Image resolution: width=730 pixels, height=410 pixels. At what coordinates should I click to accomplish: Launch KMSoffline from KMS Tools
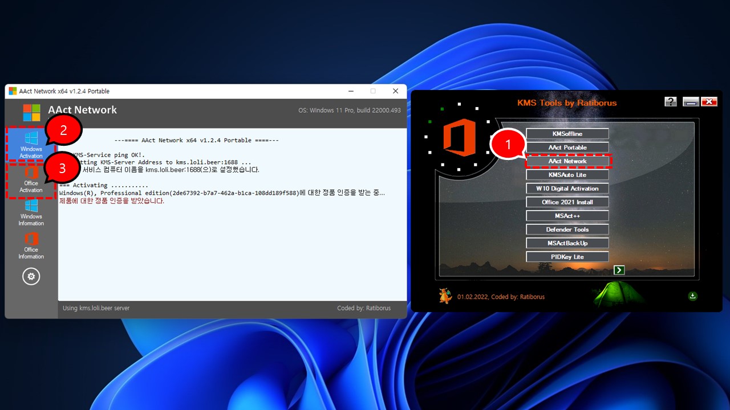pyautogui.click(x=567, y=134)
